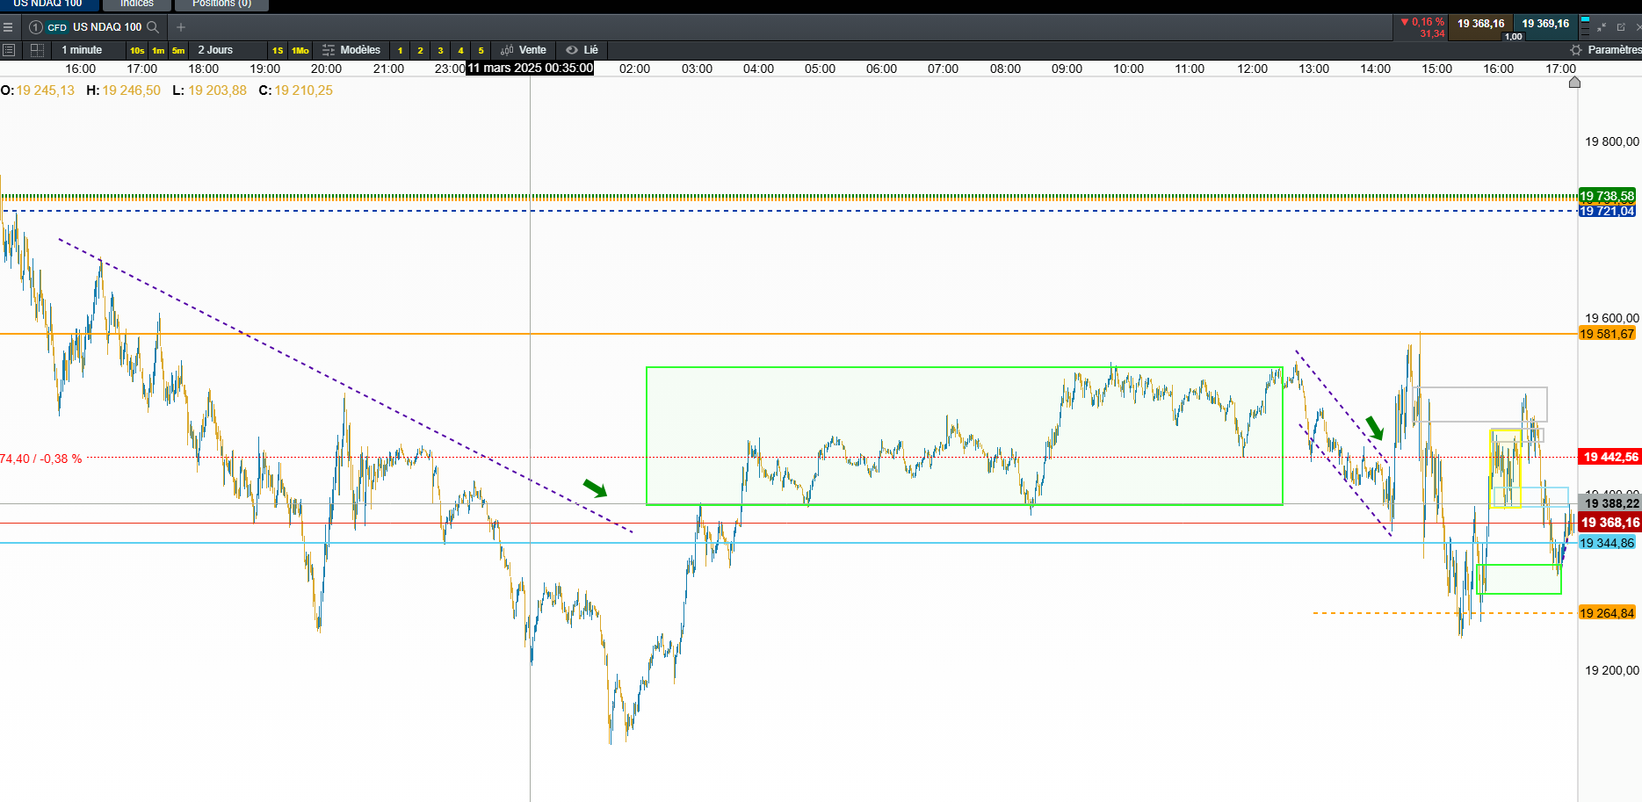Collapse the chart panel with shrink arrows
The height and width of the screenshot is (802, 1642).
pos(1602,27)
